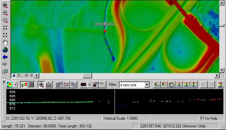
Task: Go to next extent gray arrow
Action: point(5,65)
